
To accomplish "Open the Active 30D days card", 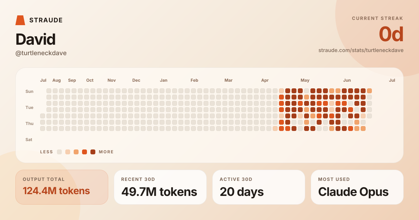I will 259,187.
